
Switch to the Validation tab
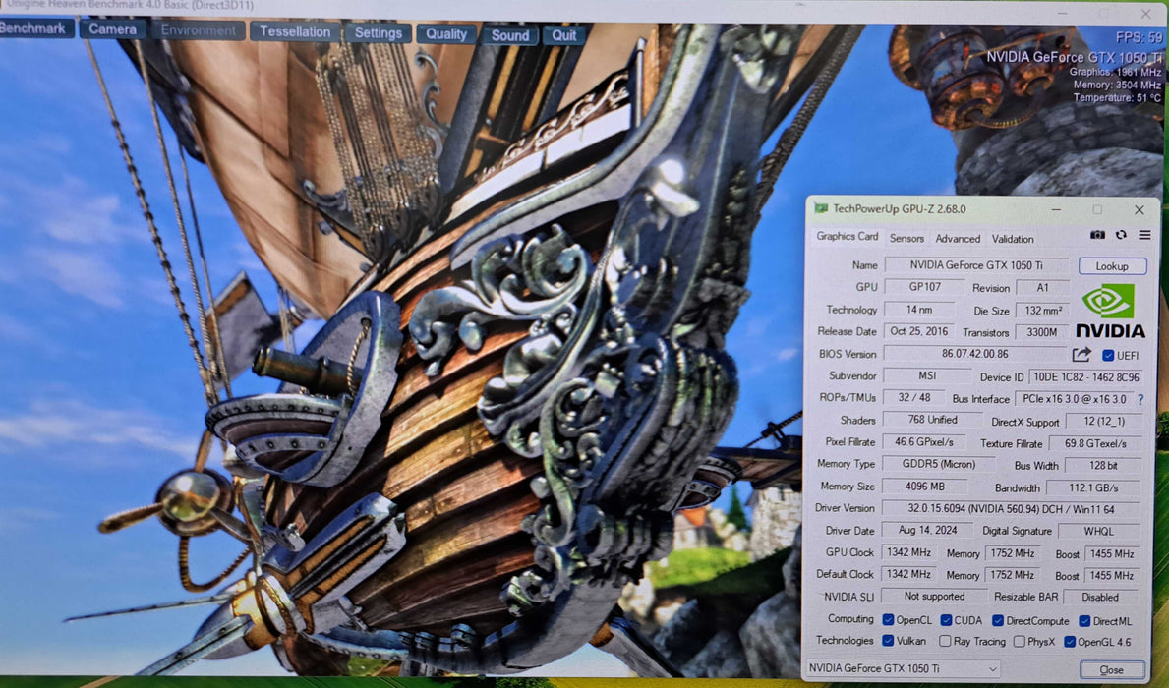1013,239
